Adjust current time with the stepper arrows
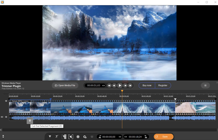 pyautogui.click(x=104, y=85)
